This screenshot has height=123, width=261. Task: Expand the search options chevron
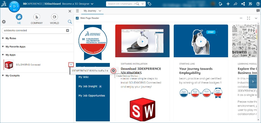[x=143, y=4]
